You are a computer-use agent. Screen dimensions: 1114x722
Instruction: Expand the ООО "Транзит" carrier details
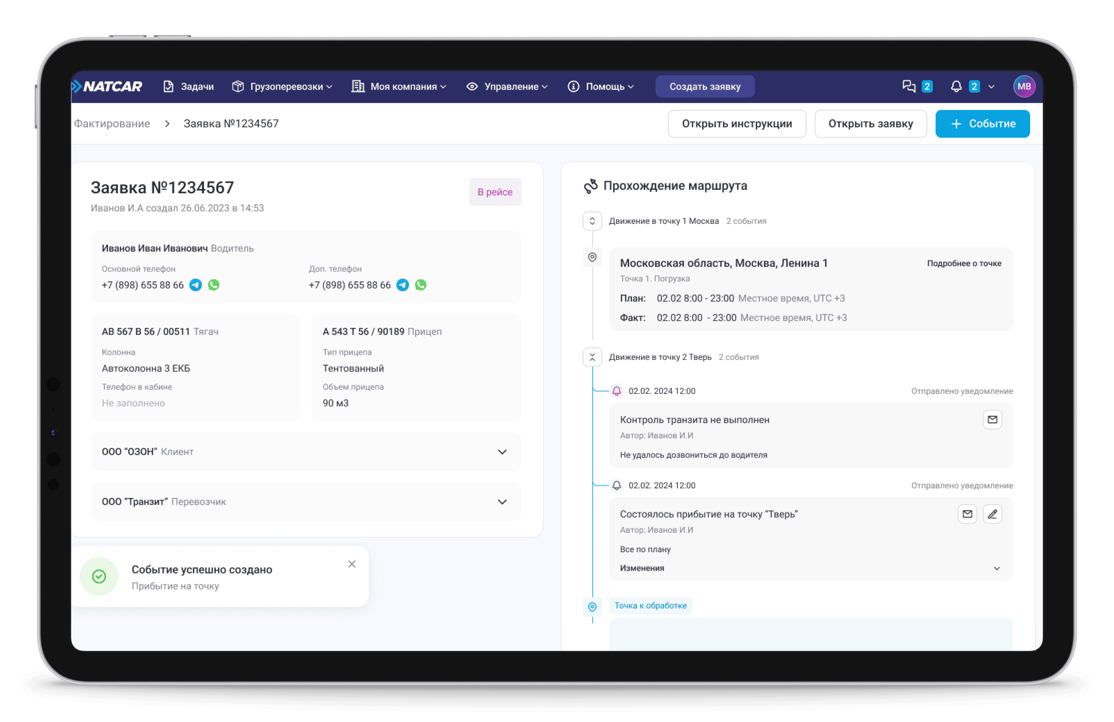click(x=502, y=502)
